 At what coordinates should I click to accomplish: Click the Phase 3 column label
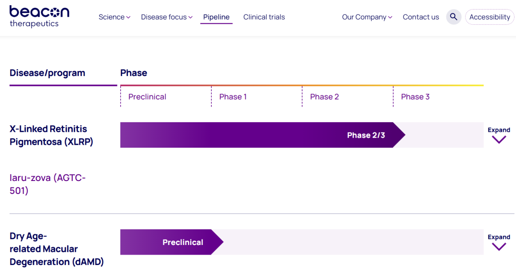(x=415, y=97)
